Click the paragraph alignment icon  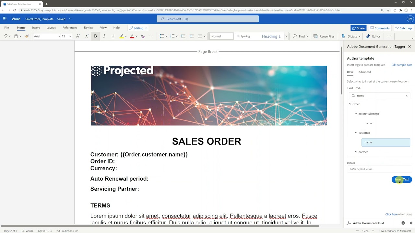[x=200, y=36]
